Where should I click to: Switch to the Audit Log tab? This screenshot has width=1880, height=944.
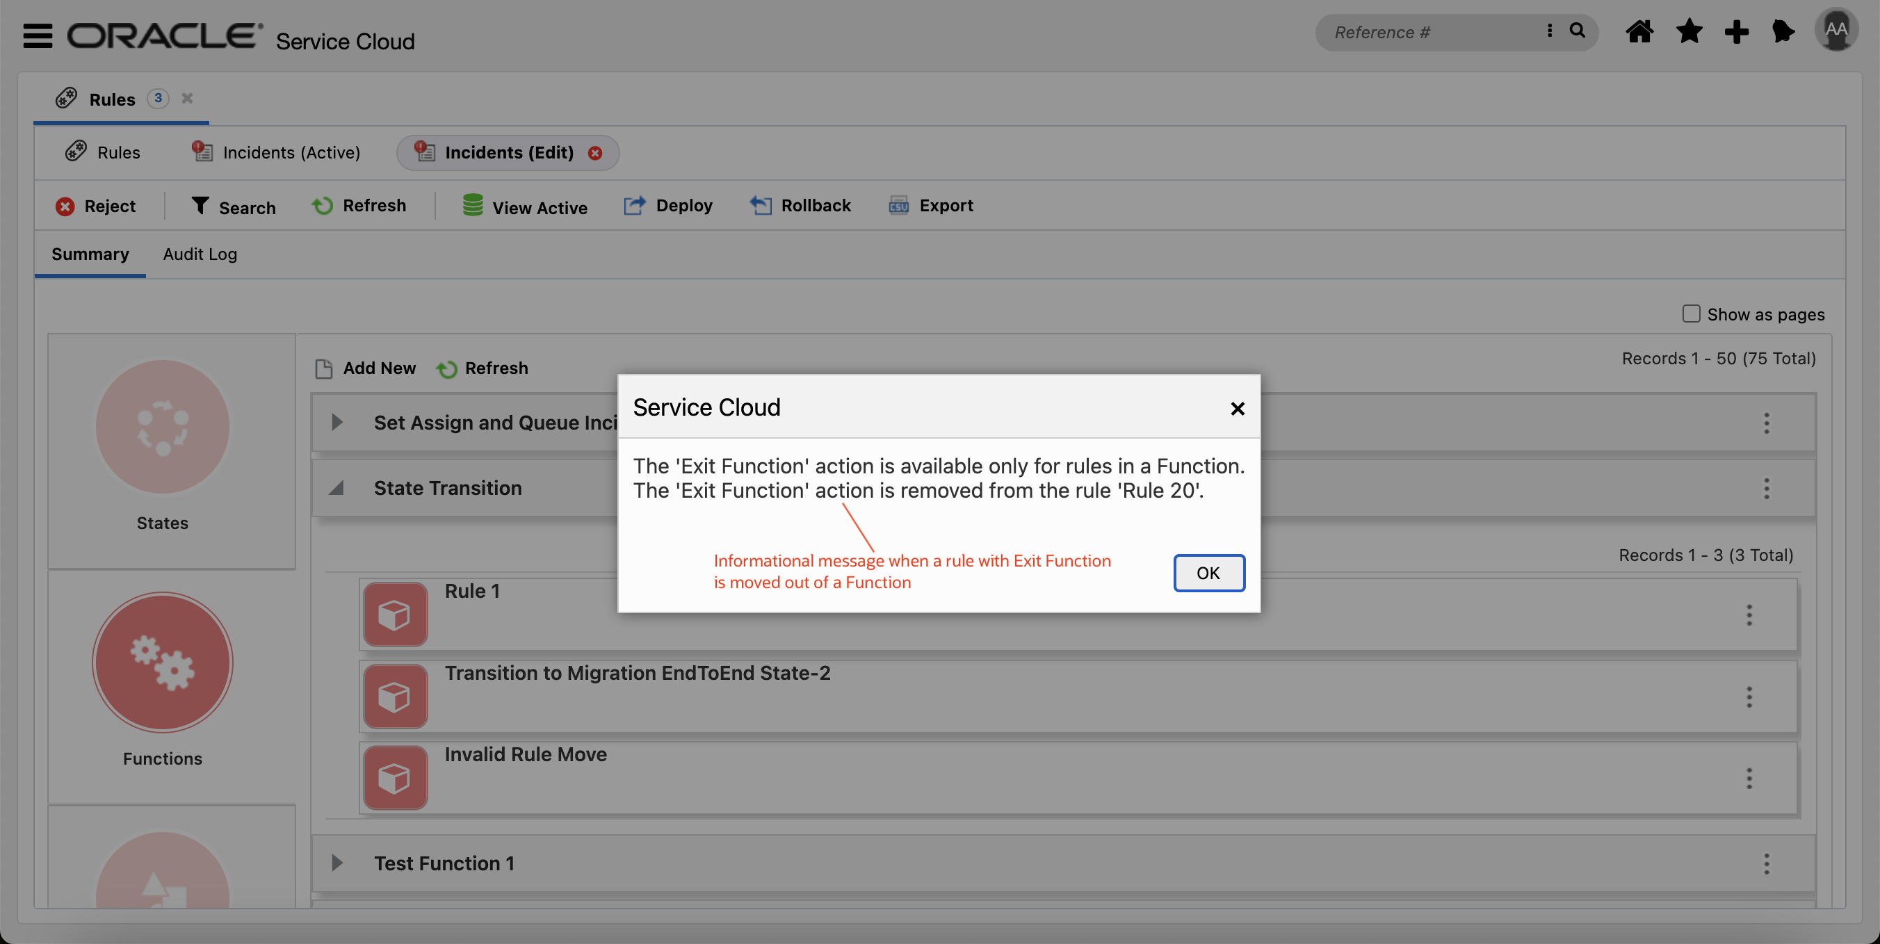[200, 254]
